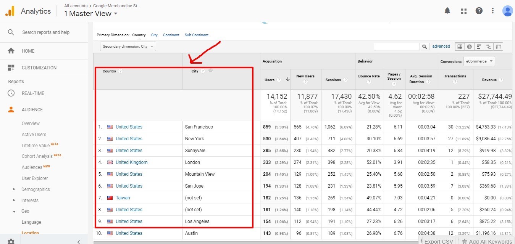
Task: Switch primary dimension to Continent
Action: pyautogui.click(x=171, y=35)
